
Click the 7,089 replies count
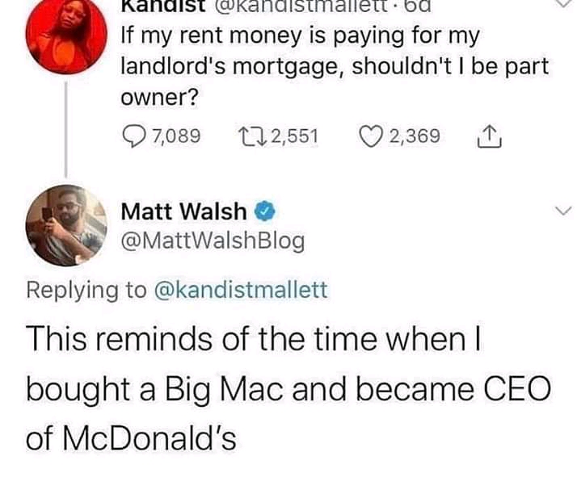click(x=177, y=136)
